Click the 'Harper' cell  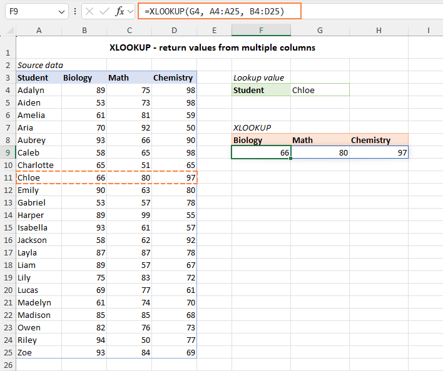coord(39,215)
